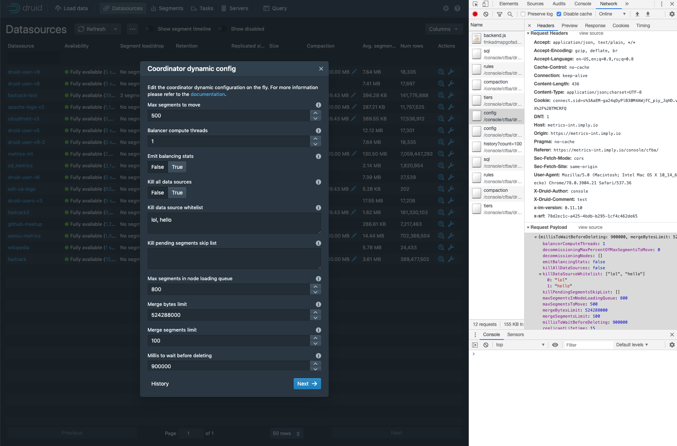
Task: Click view source next to Request Payload
Action: click(590, 227)
